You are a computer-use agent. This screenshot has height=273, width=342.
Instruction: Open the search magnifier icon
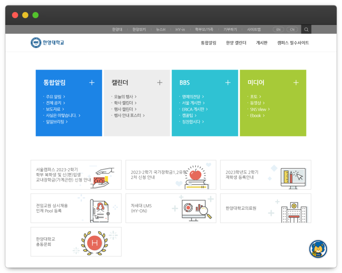(306, 29)
